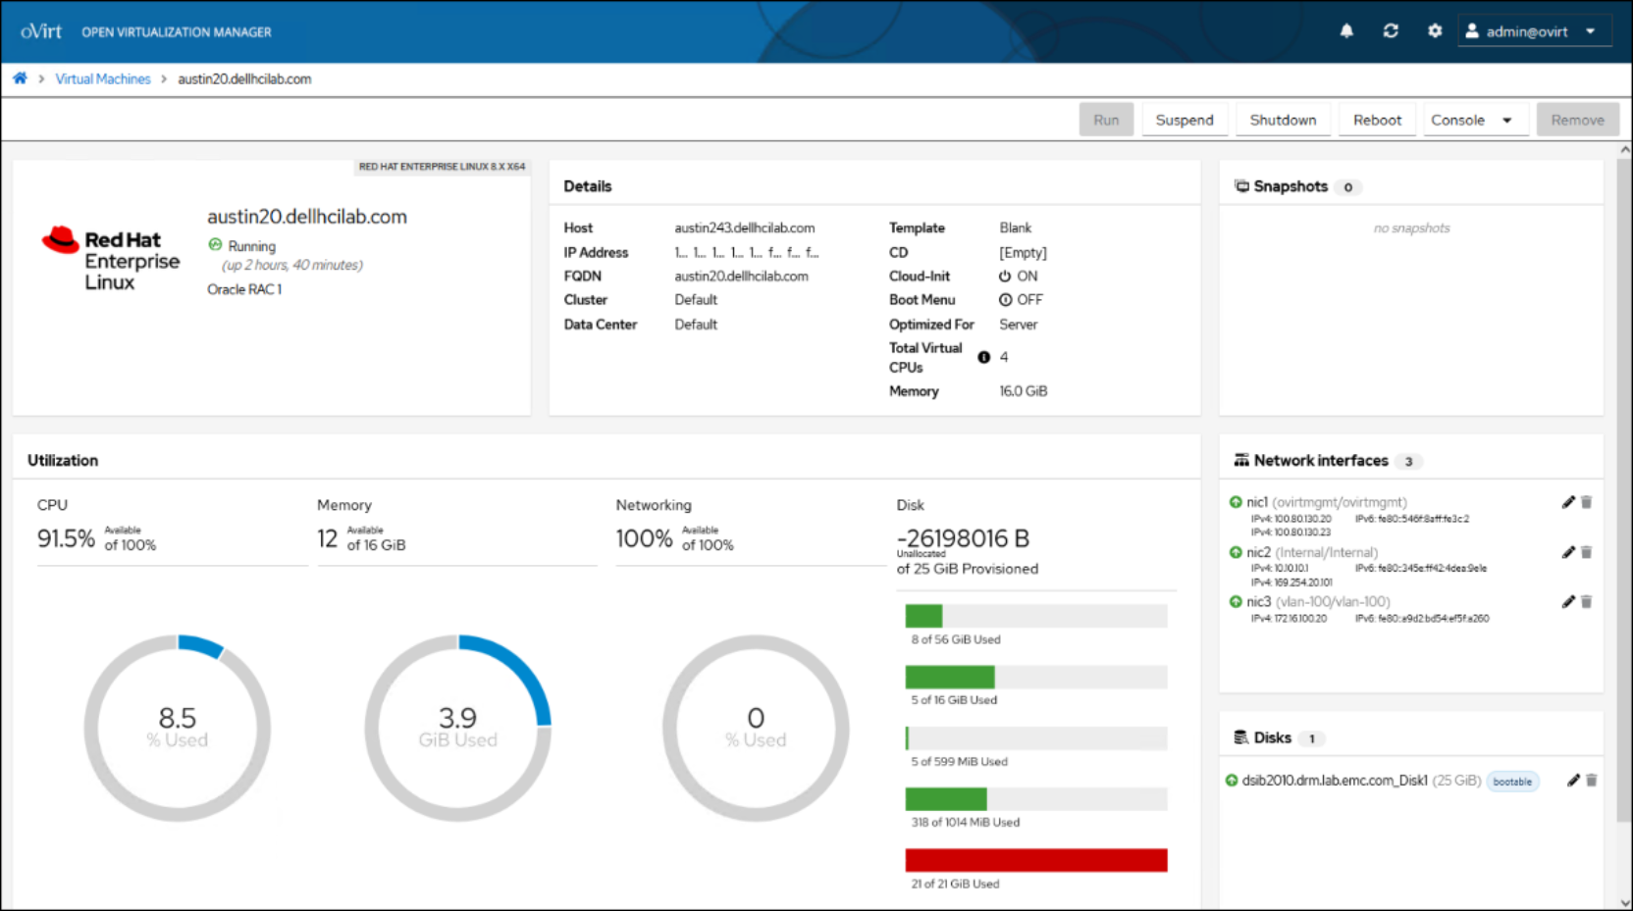Edit nic1 with pencil icon
The height and width of the screenshot is (912, 1633).
[1568, 502]
